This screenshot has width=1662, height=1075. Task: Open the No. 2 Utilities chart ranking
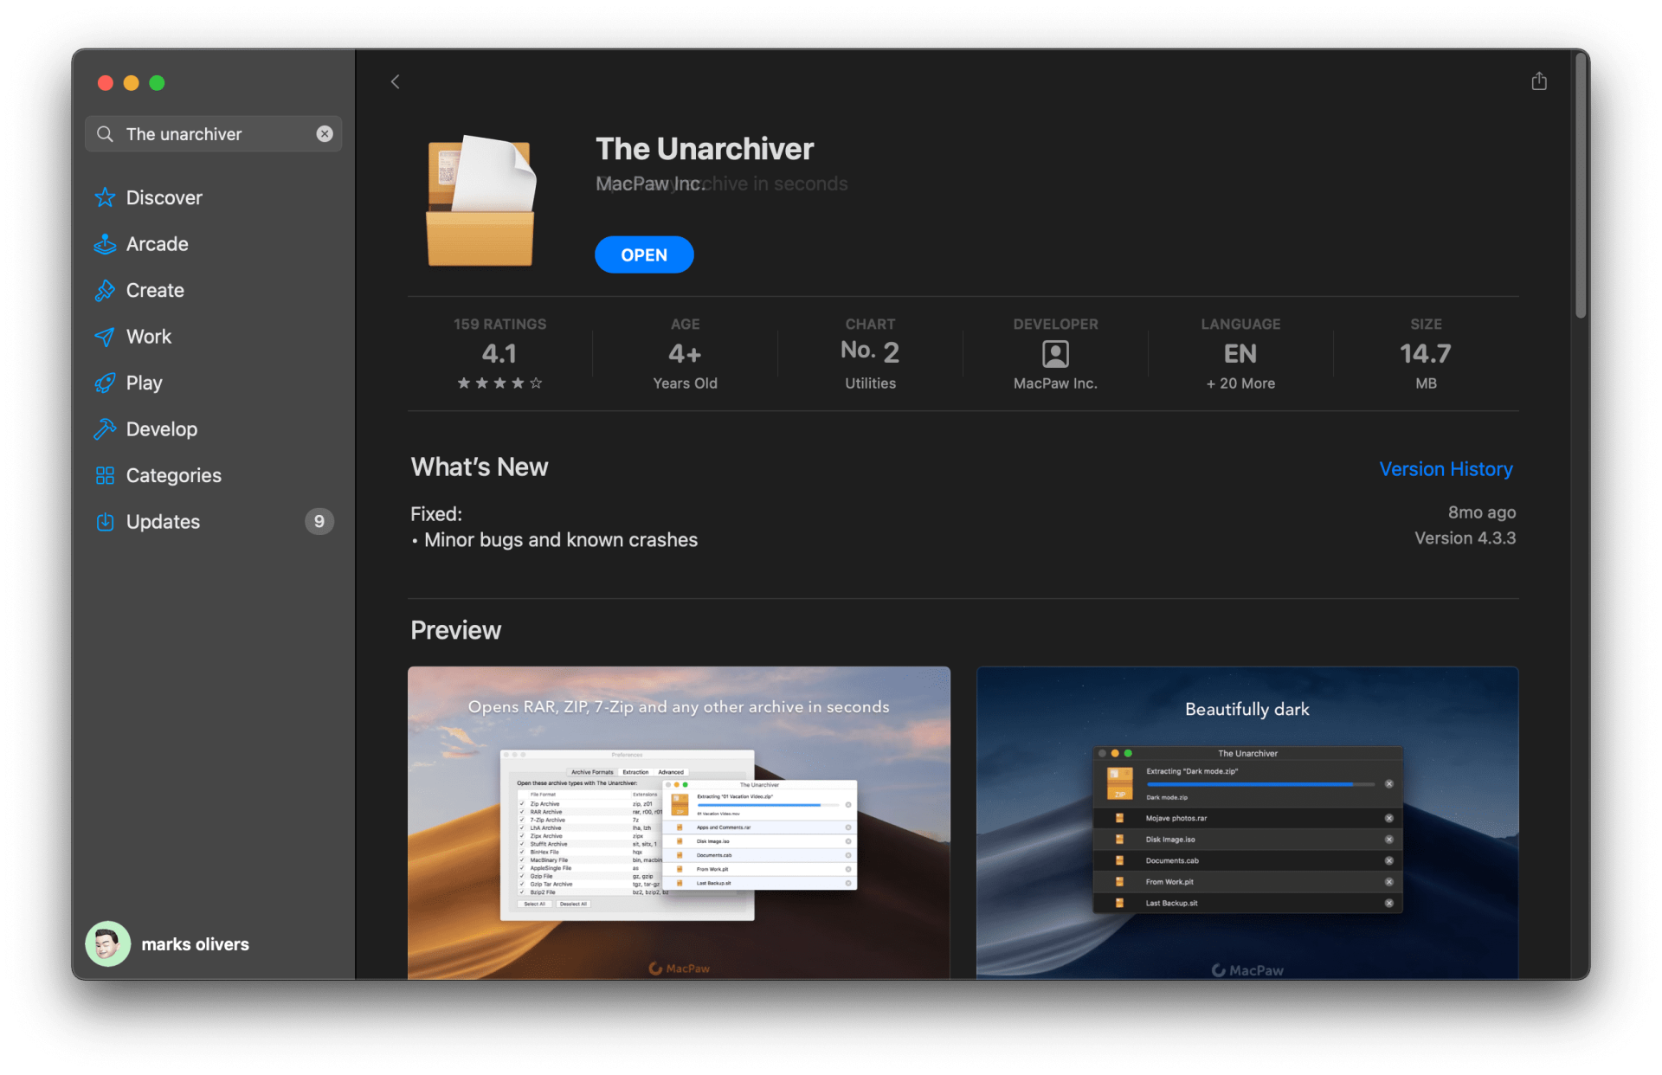click(x=870, y=353)
